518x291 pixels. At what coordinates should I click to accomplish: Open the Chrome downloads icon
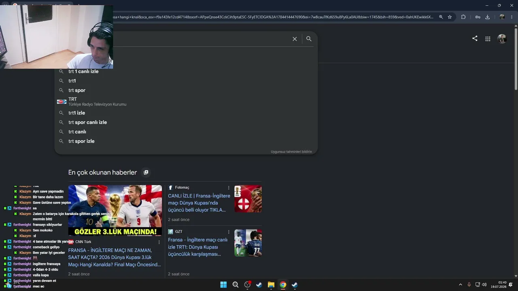pos(488,17)
